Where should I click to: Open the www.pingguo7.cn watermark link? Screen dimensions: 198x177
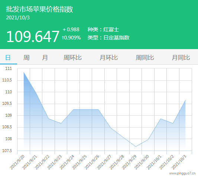(x=182, y=173)
